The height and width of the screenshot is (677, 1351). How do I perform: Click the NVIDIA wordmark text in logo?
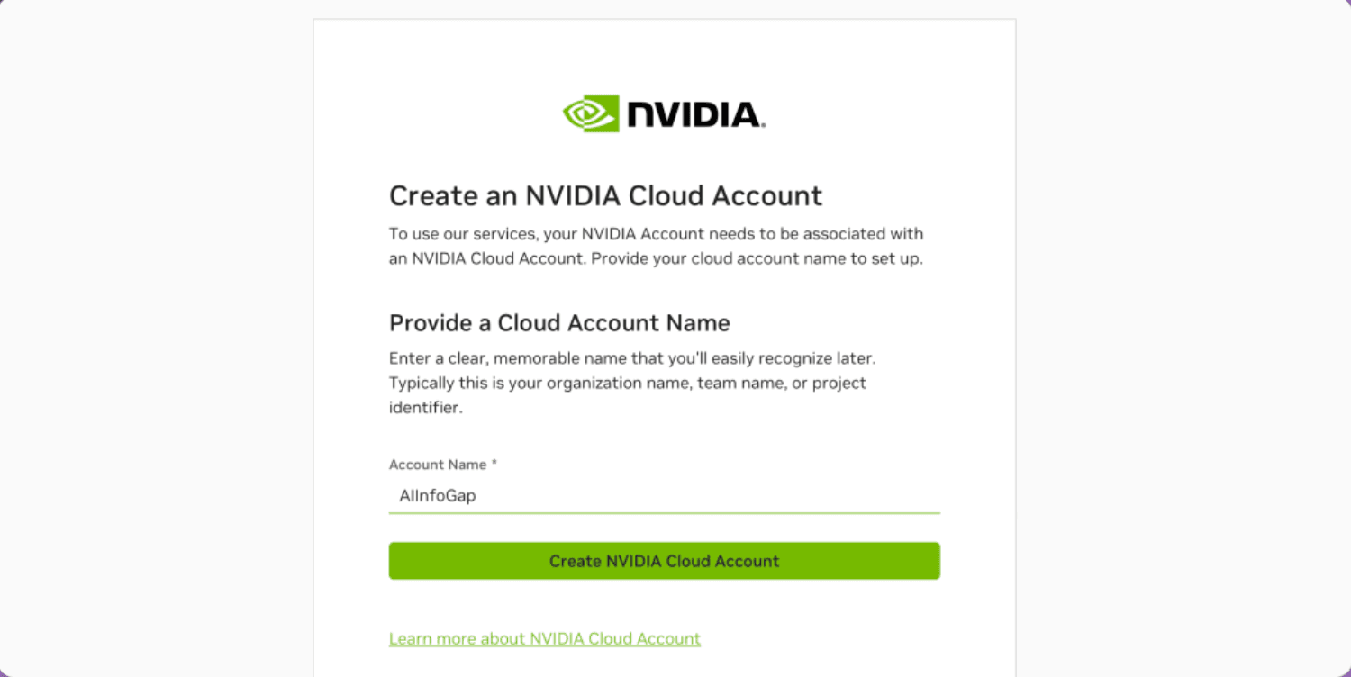[695, 114]
